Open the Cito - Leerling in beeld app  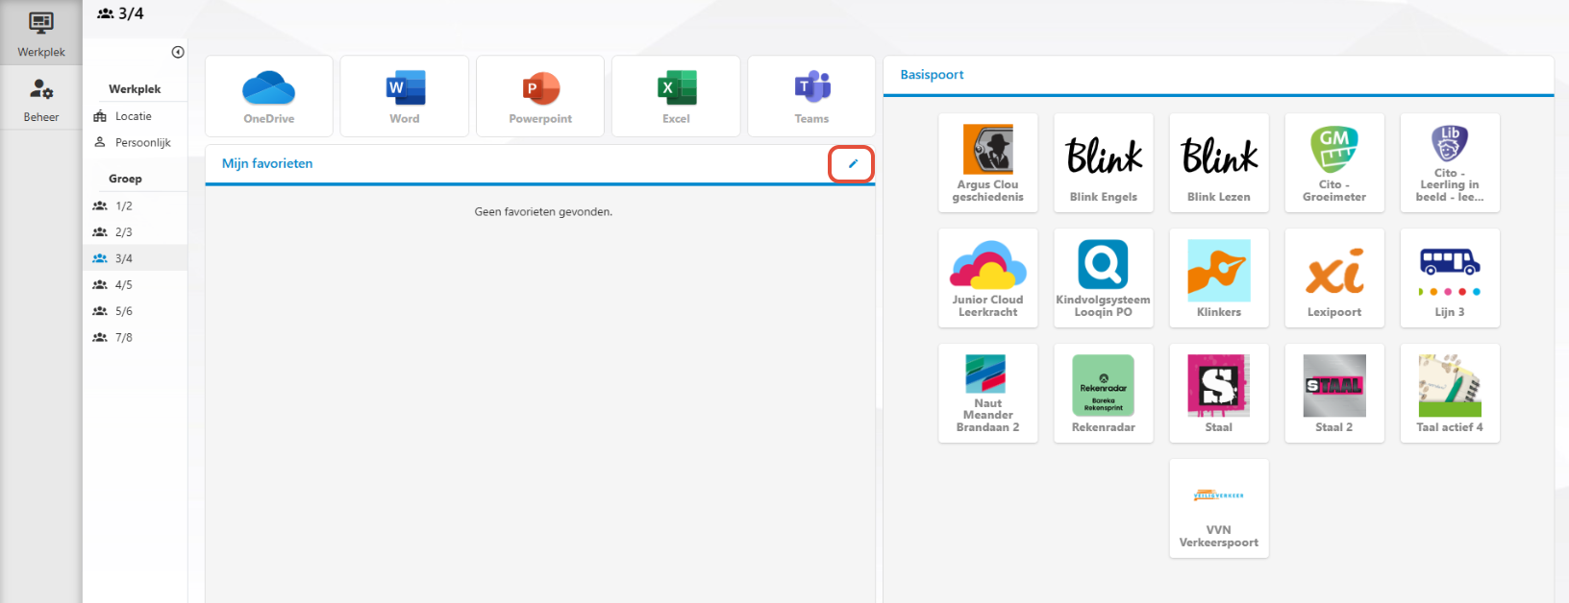click(1450, 163)
